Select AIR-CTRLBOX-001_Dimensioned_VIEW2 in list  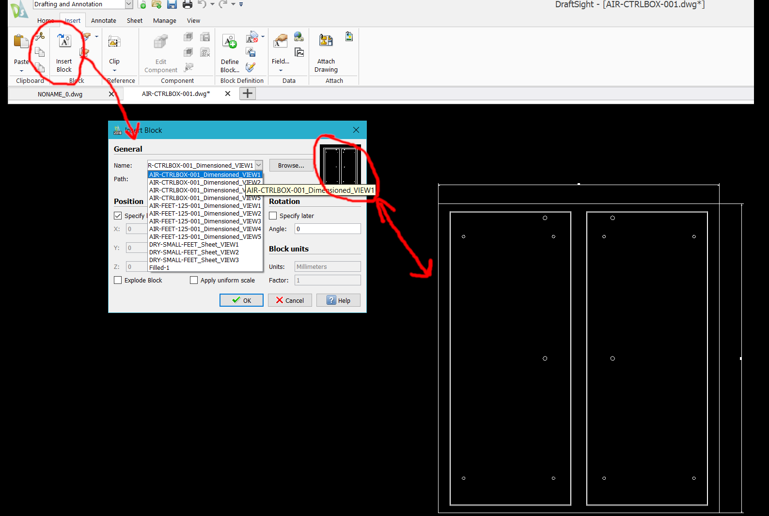[205, 183]
